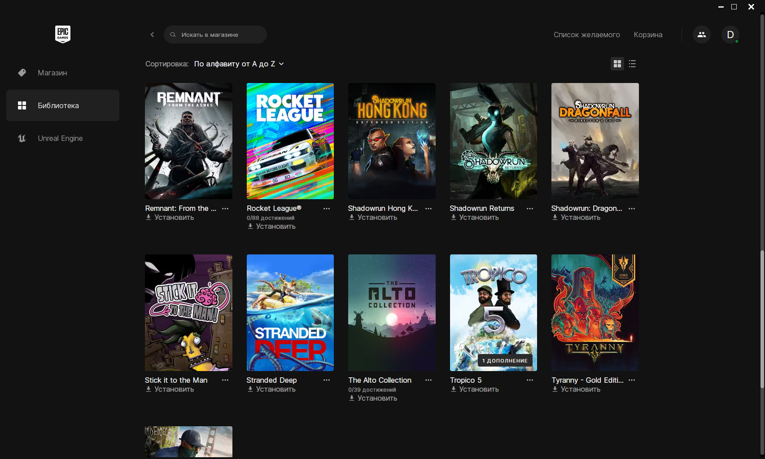Open the Библиотека sidebar tab
Viewport: 765px width, 459px height.
click(x=63, y=105)
